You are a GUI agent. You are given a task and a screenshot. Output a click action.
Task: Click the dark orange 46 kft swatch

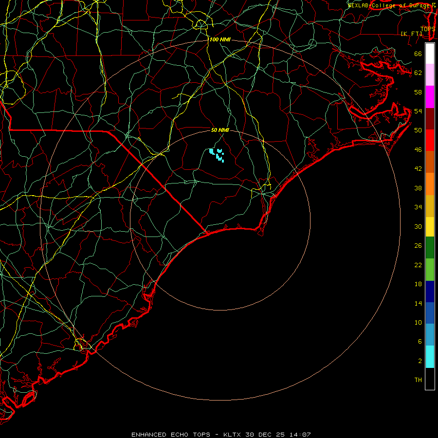(x=430, y=162)
